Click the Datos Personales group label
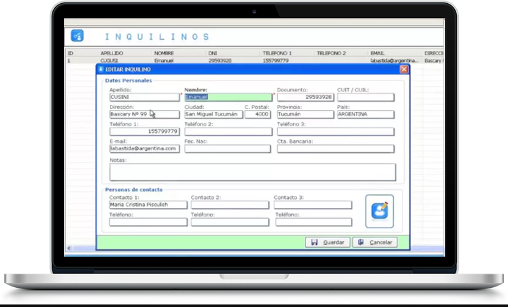Screen dimensions: 508x307 click(x=128, y=81)
